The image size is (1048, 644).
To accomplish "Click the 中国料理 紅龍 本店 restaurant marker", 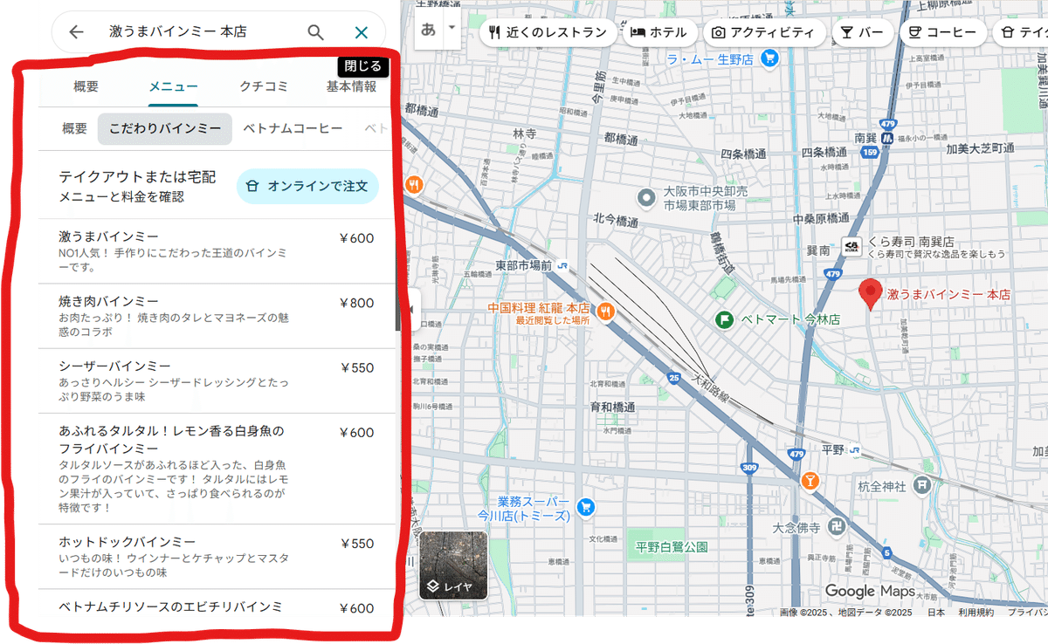I will (x=604, y=311).
